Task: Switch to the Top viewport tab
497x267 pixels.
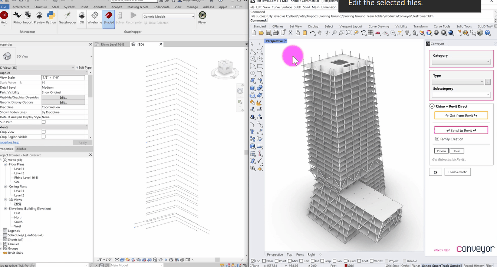Action: 289,254
